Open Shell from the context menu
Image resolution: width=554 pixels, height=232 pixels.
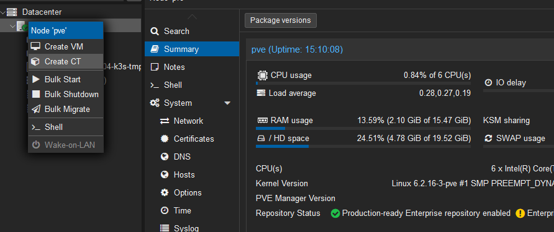click(x=66, y=127)
